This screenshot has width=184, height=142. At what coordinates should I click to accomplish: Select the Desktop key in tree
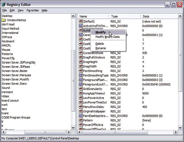(7, 16)
